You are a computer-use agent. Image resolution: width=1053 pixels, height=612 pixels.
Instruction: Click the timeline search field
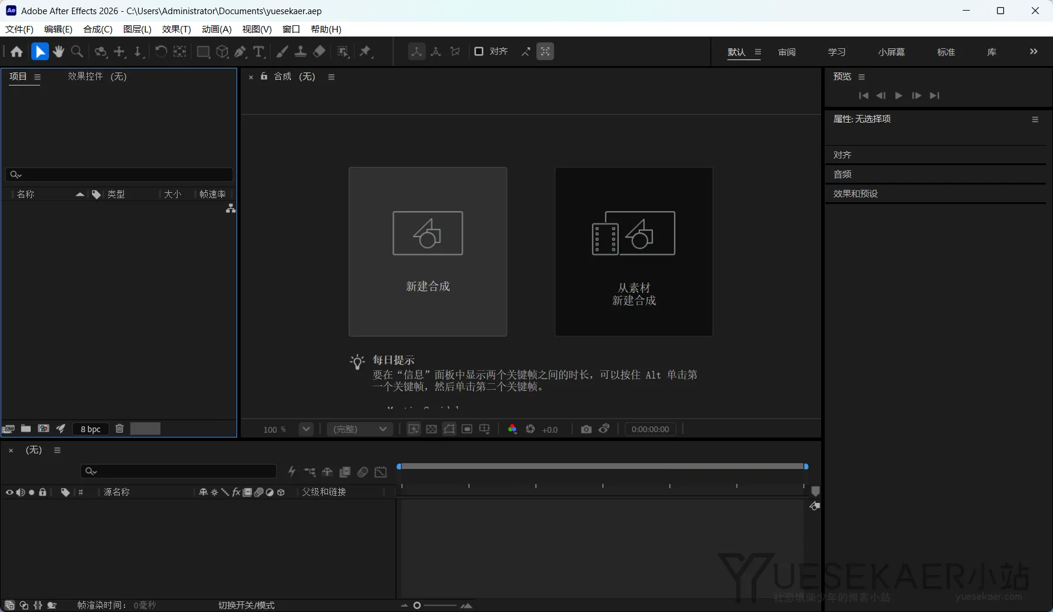178,471
